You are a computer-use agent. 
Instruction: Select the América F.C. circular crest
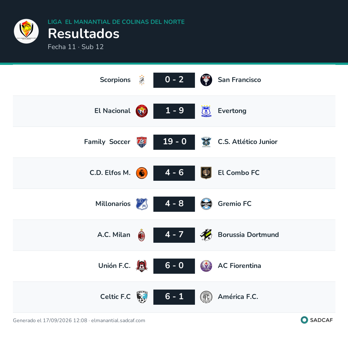206,297
